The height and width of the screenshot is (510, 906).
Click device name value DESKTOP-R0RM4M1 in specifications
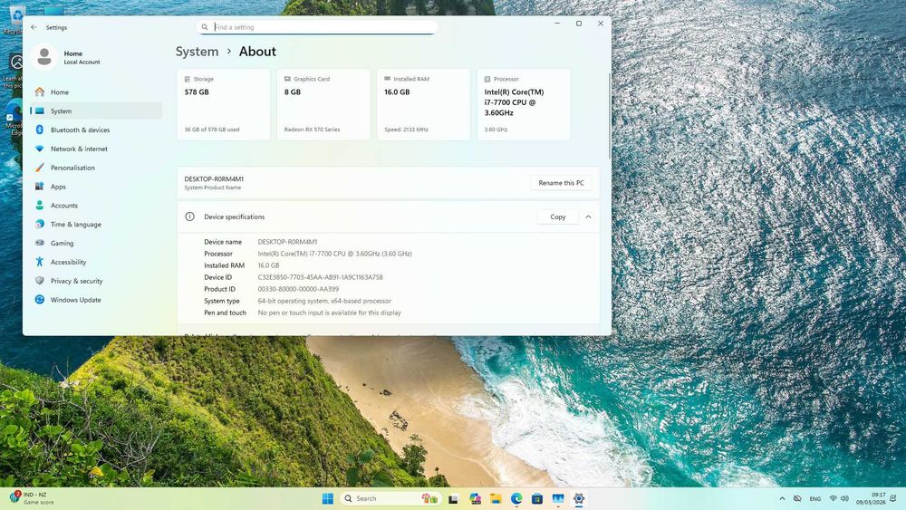click(x=288, y=242)
